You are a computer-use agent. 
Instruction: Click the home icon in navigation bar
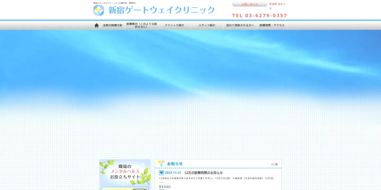click(x=97, y=25)
